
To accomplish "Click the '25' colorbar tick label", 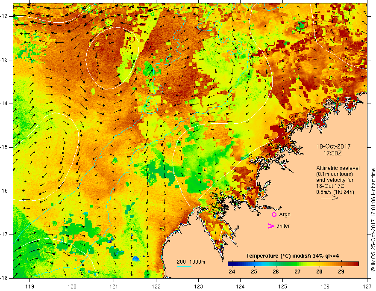I will [254, 272].
